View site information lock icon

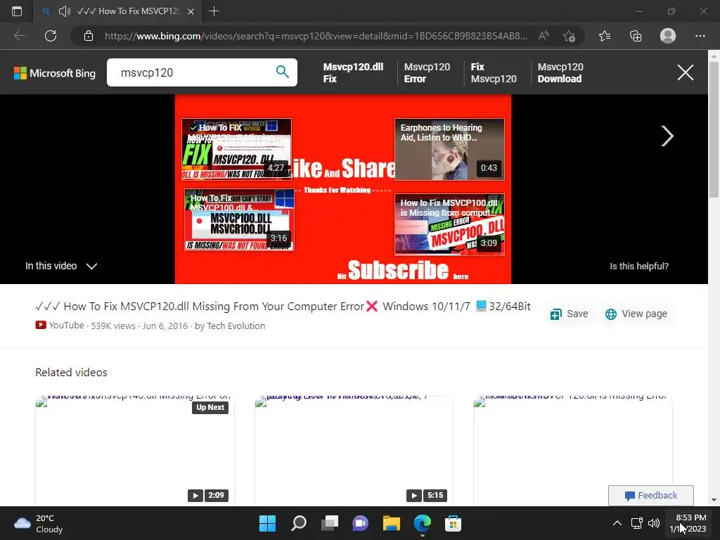(89, 36)
